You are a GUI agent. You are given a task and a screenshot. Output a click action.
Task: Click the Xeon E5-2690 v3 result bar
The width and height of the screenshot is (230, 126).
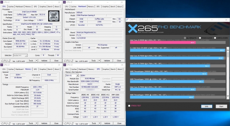pos(178,50)
